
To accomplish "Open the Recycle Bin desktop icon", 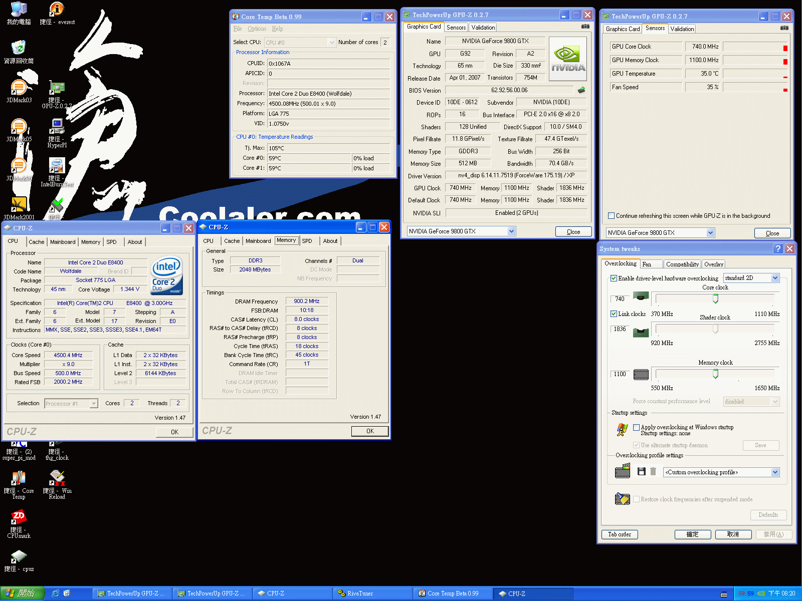I will coord(19,52).
